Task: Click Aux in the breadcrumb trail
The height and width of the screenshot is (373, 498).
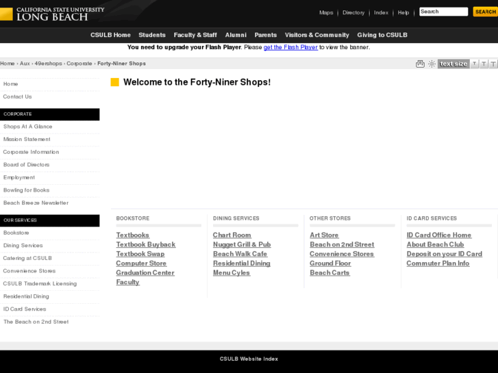Action: [25, 64]
